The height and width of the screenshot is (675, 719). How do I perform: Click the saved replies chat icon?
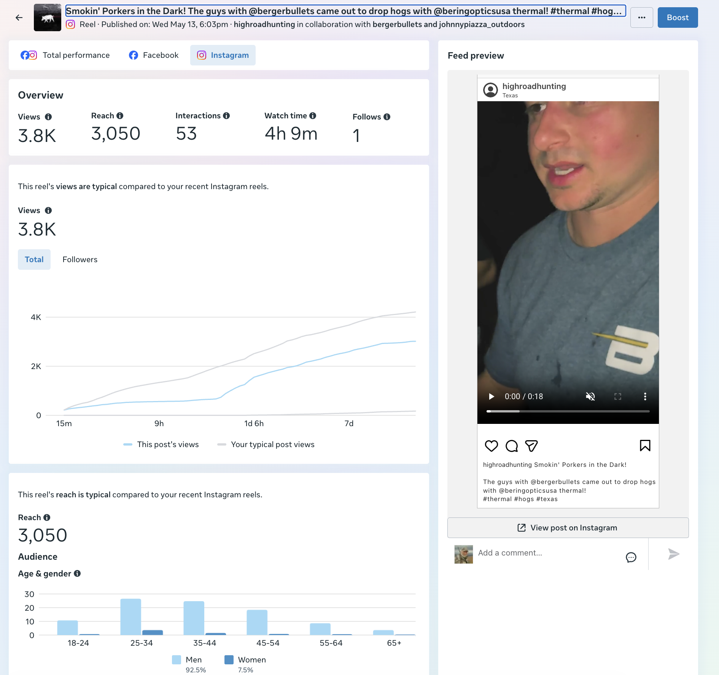click(631, 557)
